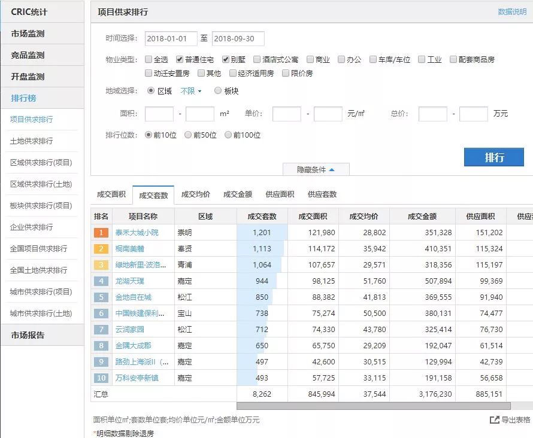Screen dimensions: 533x438
Task: Uncheck the 别墅 property type
Action: coord(226,60)
